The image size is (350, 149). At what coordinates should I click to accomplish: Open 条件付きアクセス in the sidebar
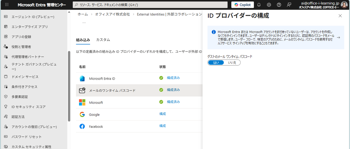click(x=24, y=87)
